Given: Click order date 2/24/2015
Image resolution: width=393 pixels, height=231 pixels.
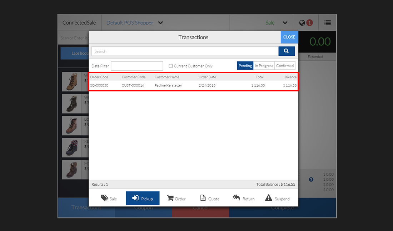Looking at the screenshot, I should pyautogui.click(x=207, y=85).
